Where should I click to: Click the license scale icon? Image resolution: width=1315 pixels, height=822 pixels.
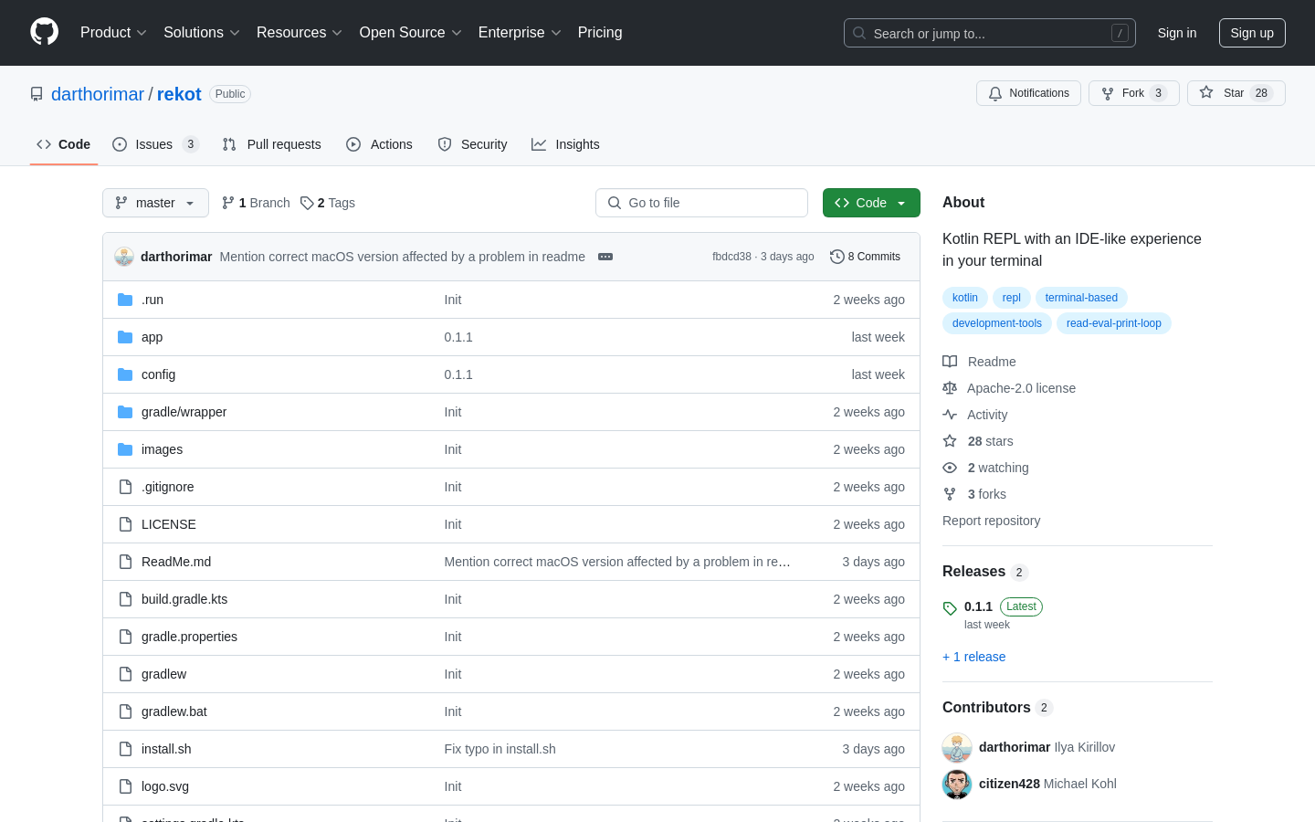(x=950, y=388)
